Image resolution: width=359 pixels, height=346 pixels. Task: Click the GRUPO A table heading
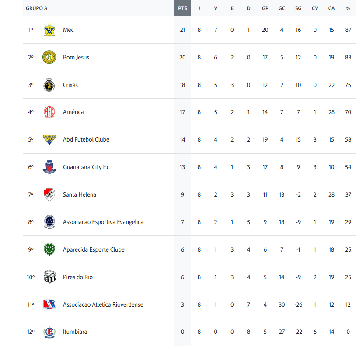[37, 8]
